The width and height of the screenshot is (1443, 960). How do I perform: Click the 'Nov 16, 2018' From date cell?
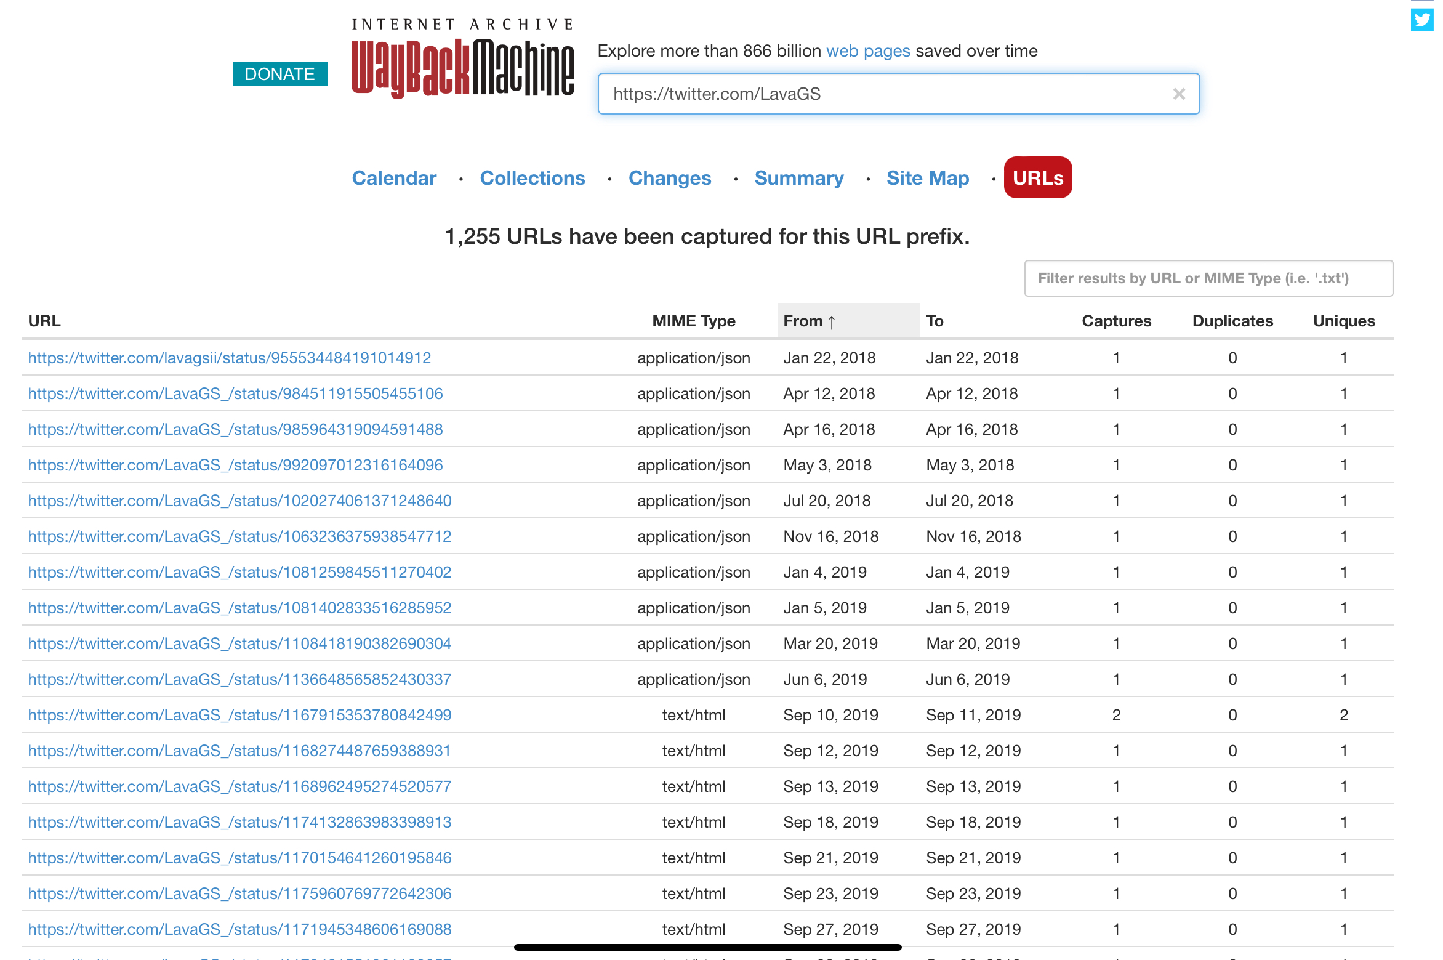point(831,536)
